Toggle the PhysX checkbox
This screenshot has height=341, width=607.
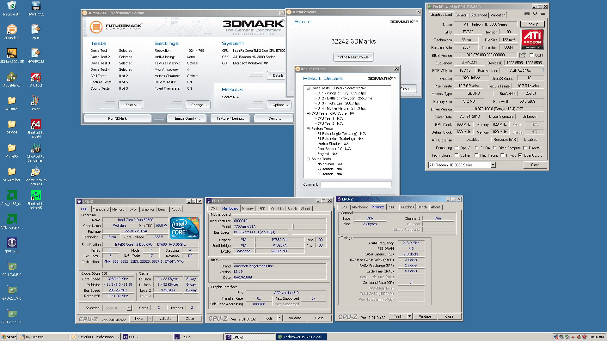(502, 155)
